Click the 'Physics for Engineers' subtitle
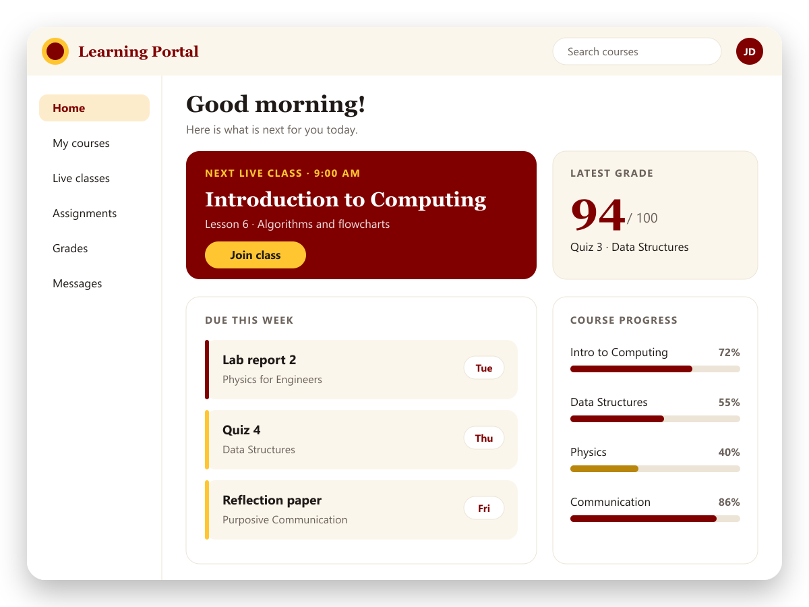Screen dimensions: 809x607 [x=272, y=380]
